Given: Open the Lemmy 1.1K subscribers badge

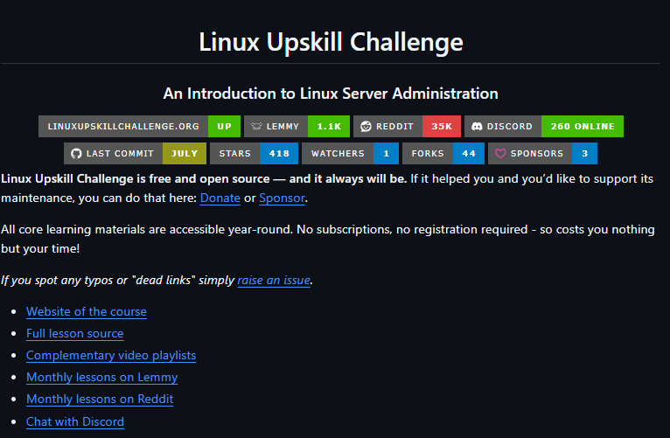Looking at the screenshot, I should (297, 127).
